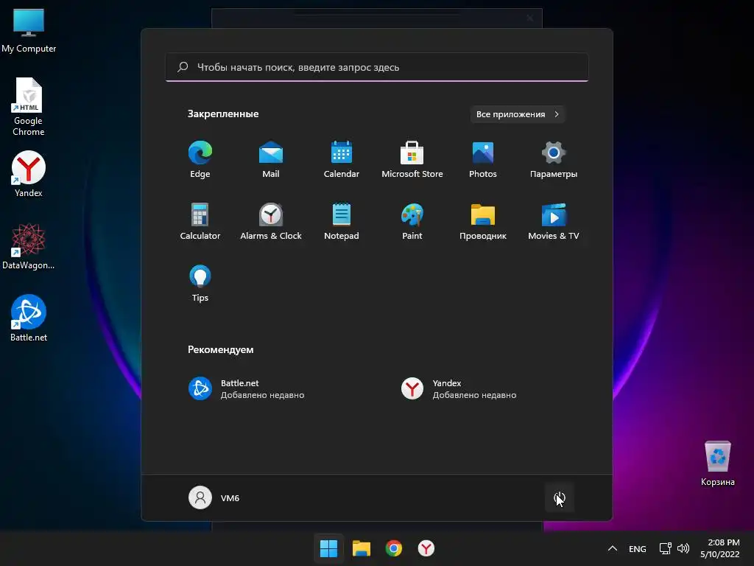The width and height of the screenshot is (754, 566).
Task: Show Все приложения list
Action: coord(518,114)
